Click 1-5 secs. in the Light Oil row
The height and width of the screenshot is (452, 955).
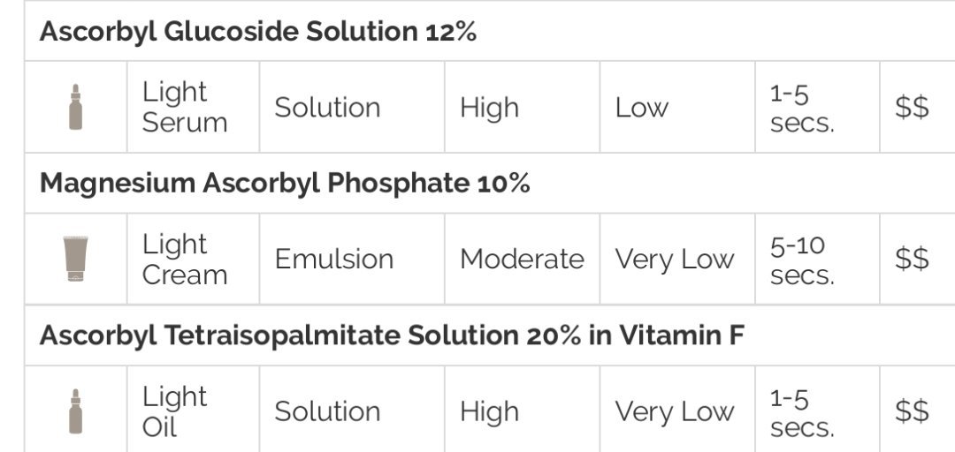click(801, 411)
